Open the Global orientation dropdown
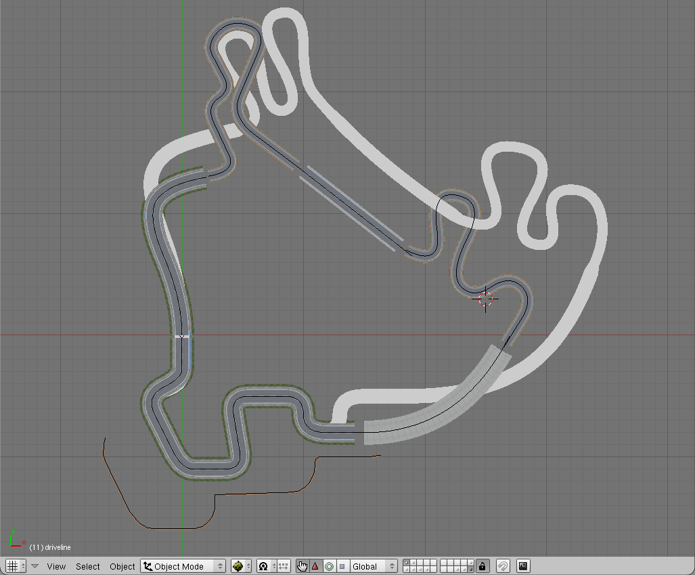This screenshot has width=695, height=575. point(374,566)
